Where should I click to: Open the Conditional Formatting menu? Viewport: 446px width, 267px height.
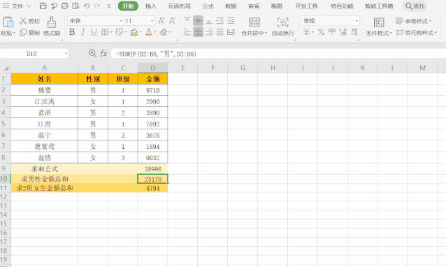379,27
